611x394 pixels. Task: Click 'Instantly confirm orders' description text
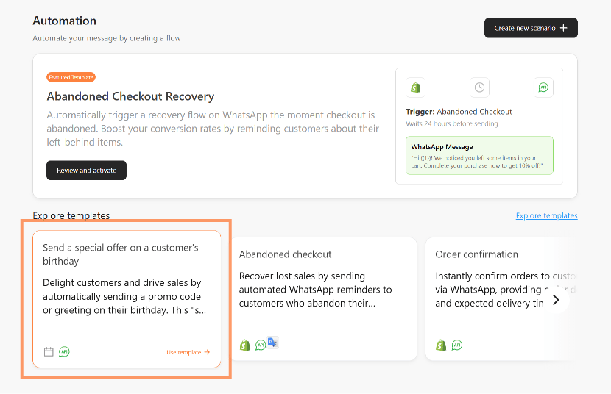pos(505,290)
